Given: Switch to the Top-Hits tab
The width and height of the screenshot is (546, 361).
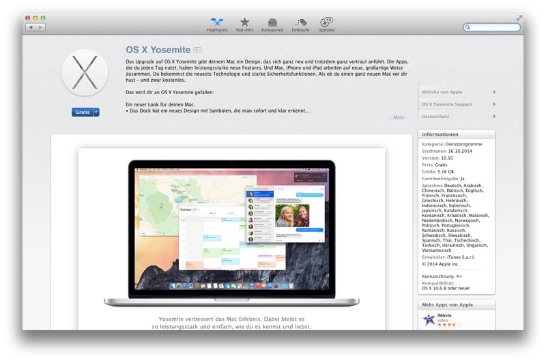Looking at the screenshot, I should (244, 25).
